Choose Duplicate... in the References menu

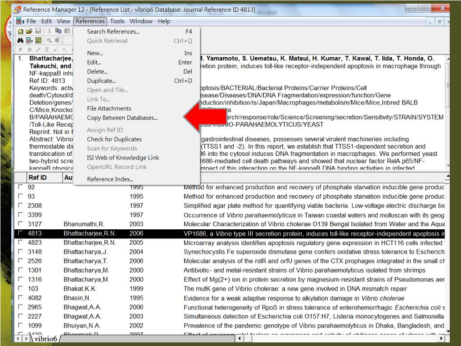tap(137, 81)
